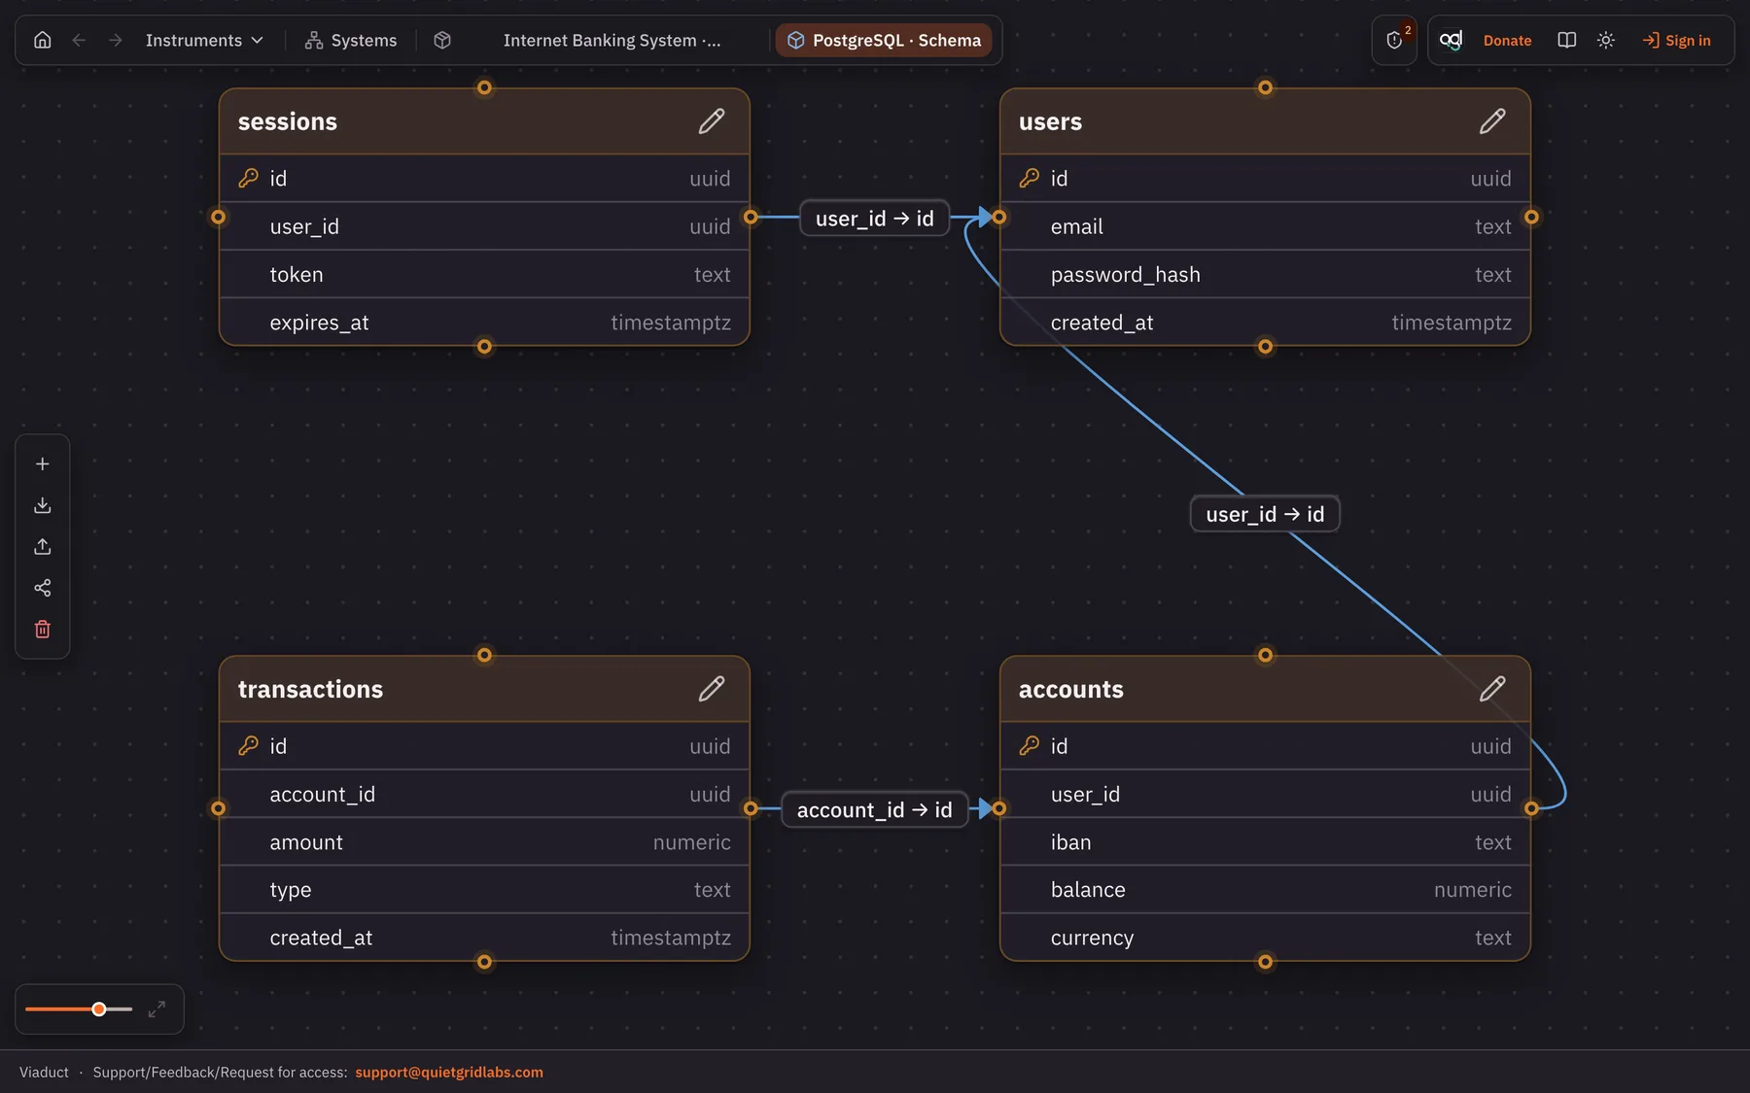Screen dimensions: 1750x1093
Task: Select the accounts to users user_id → id label
Action: click(x=1265, y=514)
